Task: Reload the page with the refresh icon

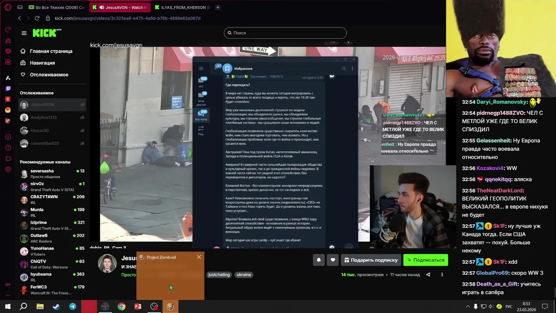Action: coord(37,18)
